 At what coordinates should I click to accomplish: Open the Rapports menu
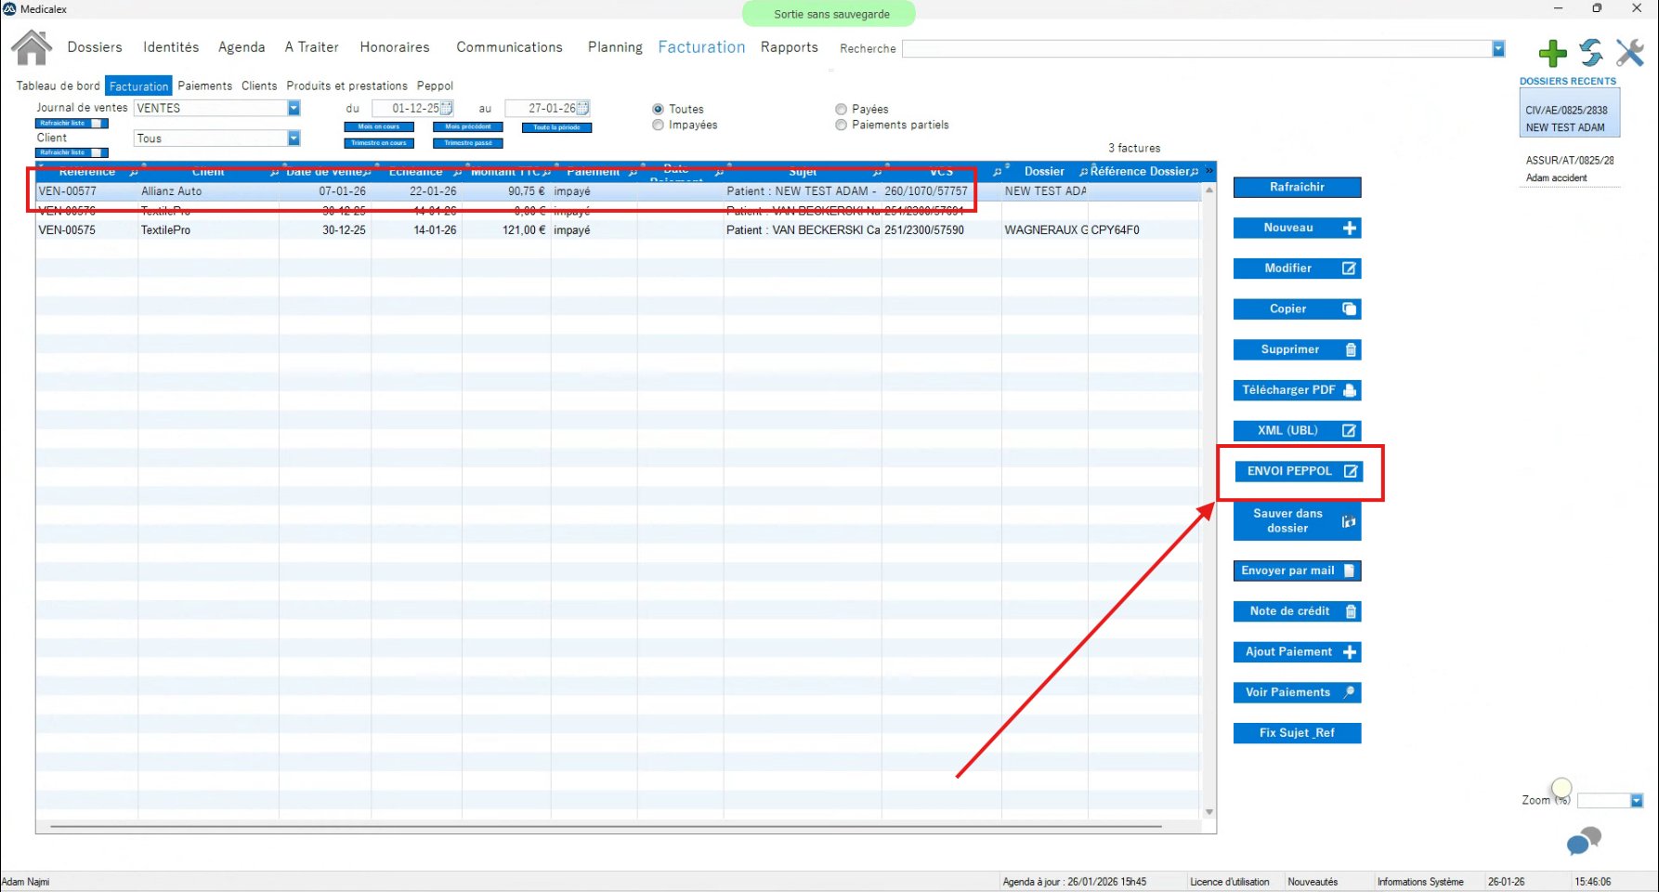[789, 47]
